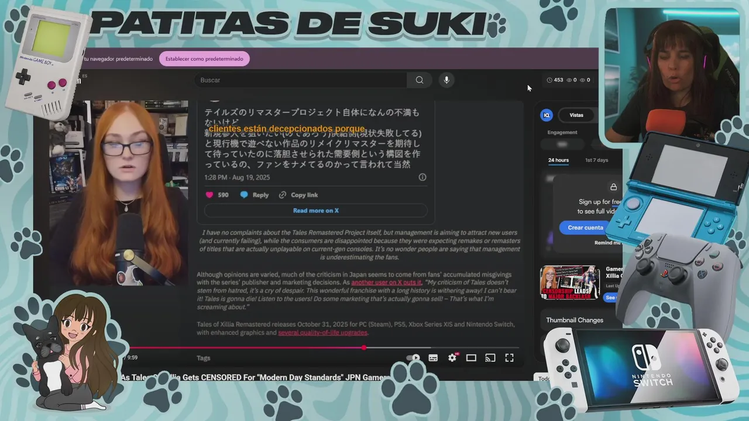
Task: Open 'several quality-of-life upgrades' link
Action: pyautogui.click(x=323, y=333)
